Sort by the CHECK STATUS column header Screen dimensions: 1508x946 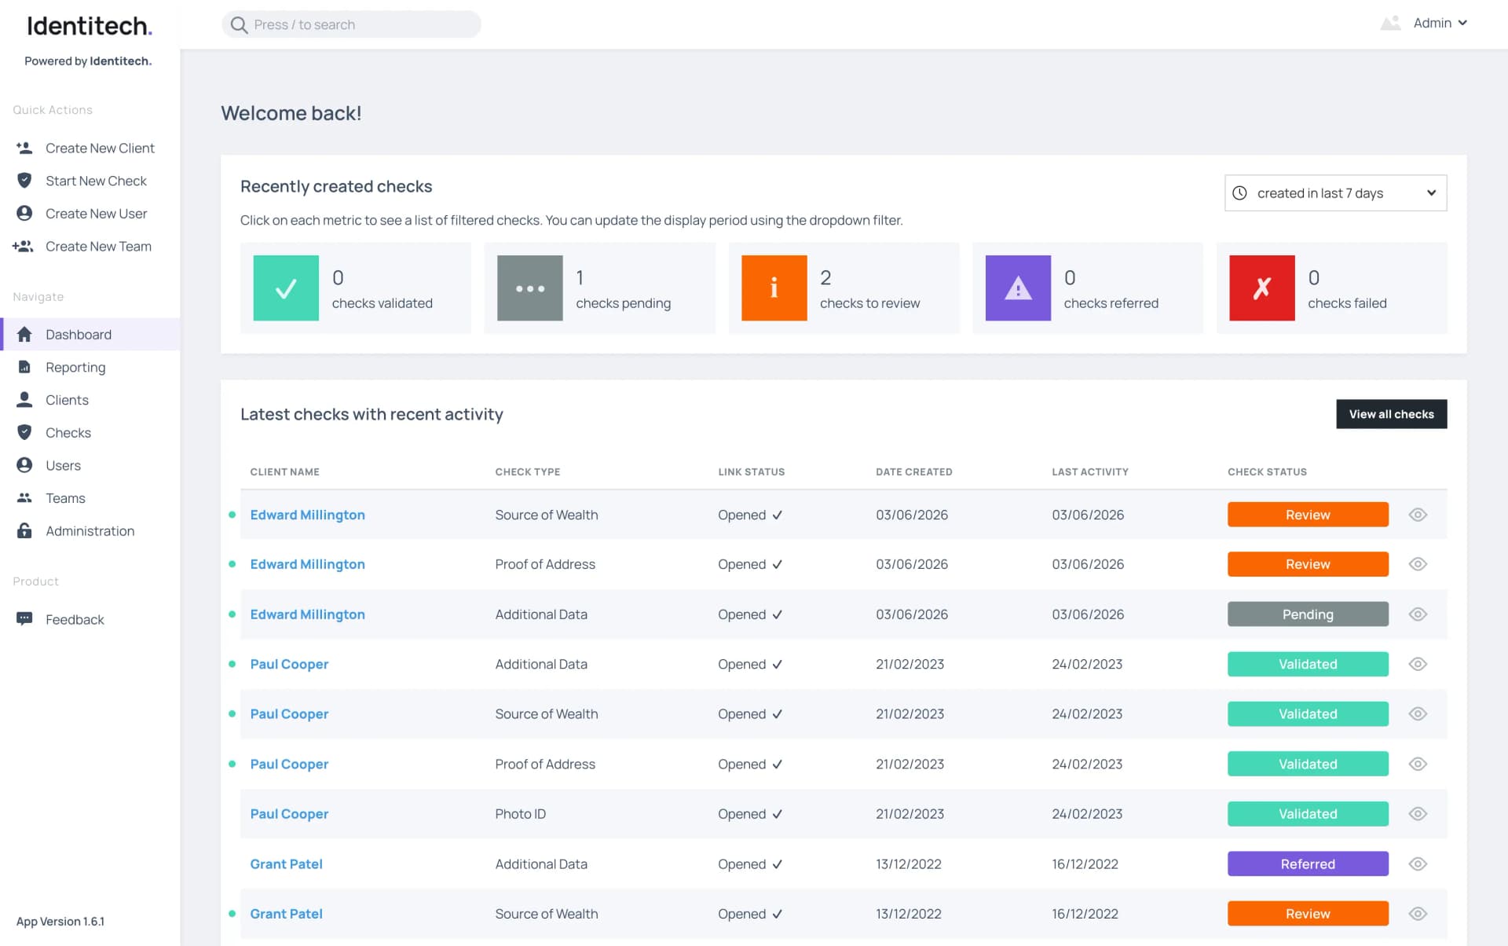pyautogui.click(x=1267, y=471)
